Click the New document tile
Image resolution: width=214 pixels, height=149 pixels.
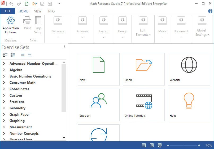point(99,69)
